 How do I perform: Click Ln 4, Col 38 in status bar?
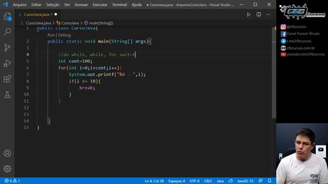click(x=154, y=181)
